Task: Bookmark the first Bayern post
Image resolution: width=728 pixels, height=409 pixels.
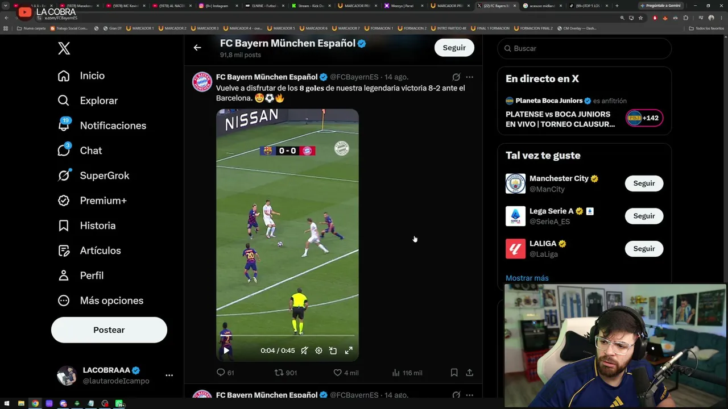Action: 454,373
